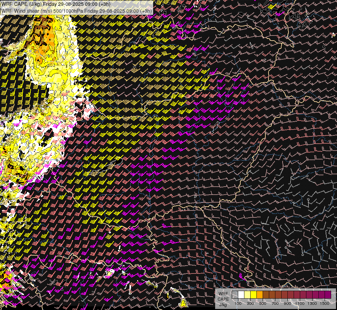Viewport: 337px width, 310px height.
Task: Click the legend value 1300
Action: (312, 303)
